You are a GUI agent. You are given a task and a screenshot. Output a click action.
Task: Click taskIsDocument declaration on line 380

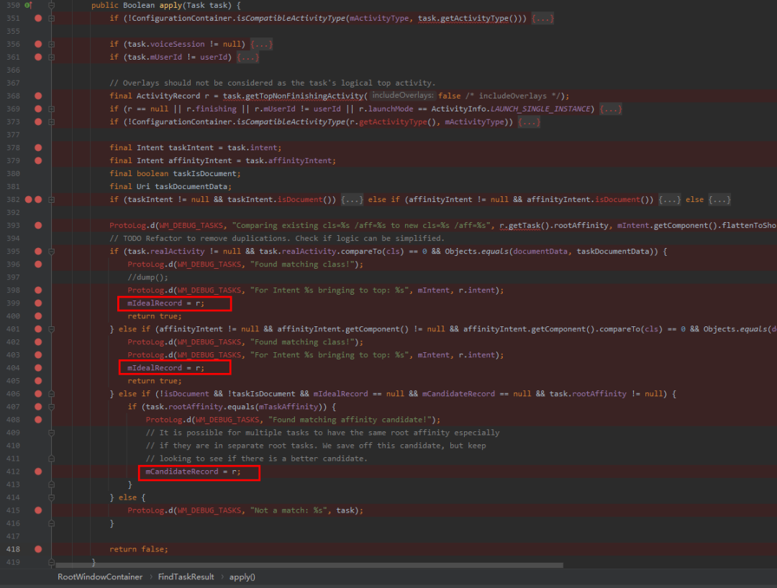tap(204, 174)
